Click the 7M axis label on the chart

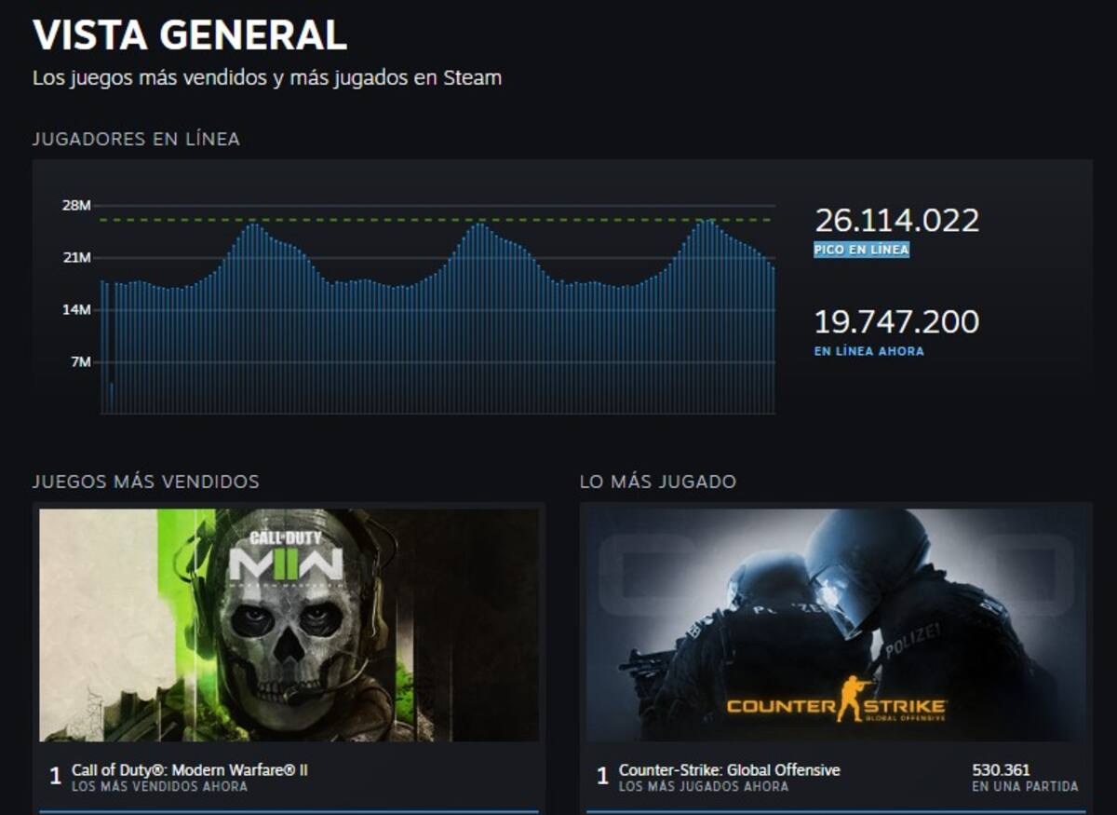tap(83, 362)
